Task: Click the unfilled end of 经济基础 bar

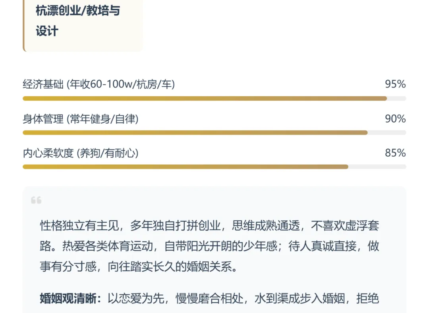Action: point(396,99)
